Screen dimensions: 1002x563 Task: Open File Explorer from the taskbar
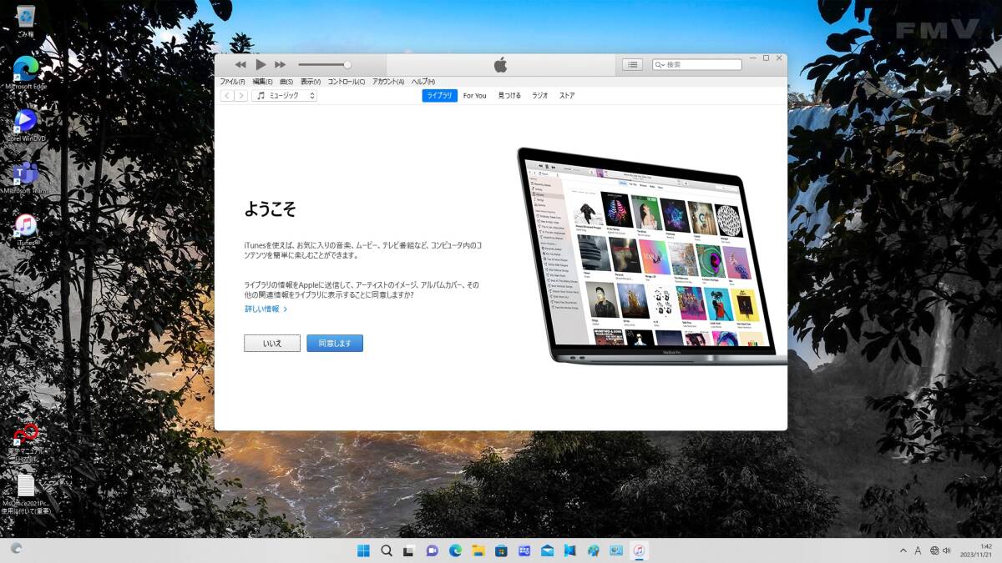tap(478, 550)
